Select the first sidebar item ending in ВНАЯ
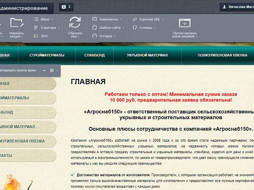 (28, 84)
